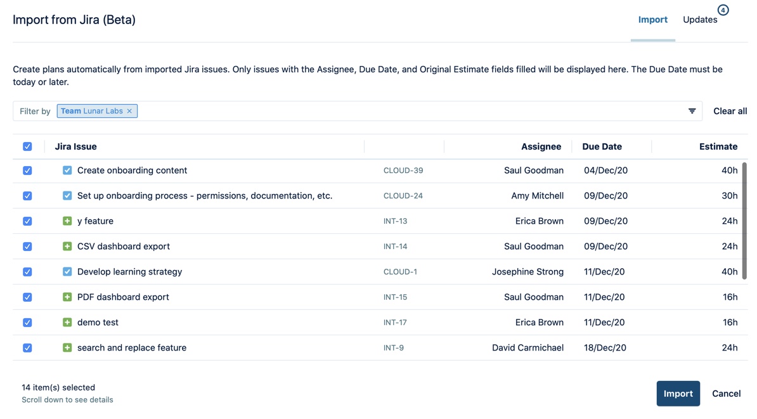This screenshot has height=419, width=757.
Task: Uncheck the demo test issue row
Action: click(27, 322)
